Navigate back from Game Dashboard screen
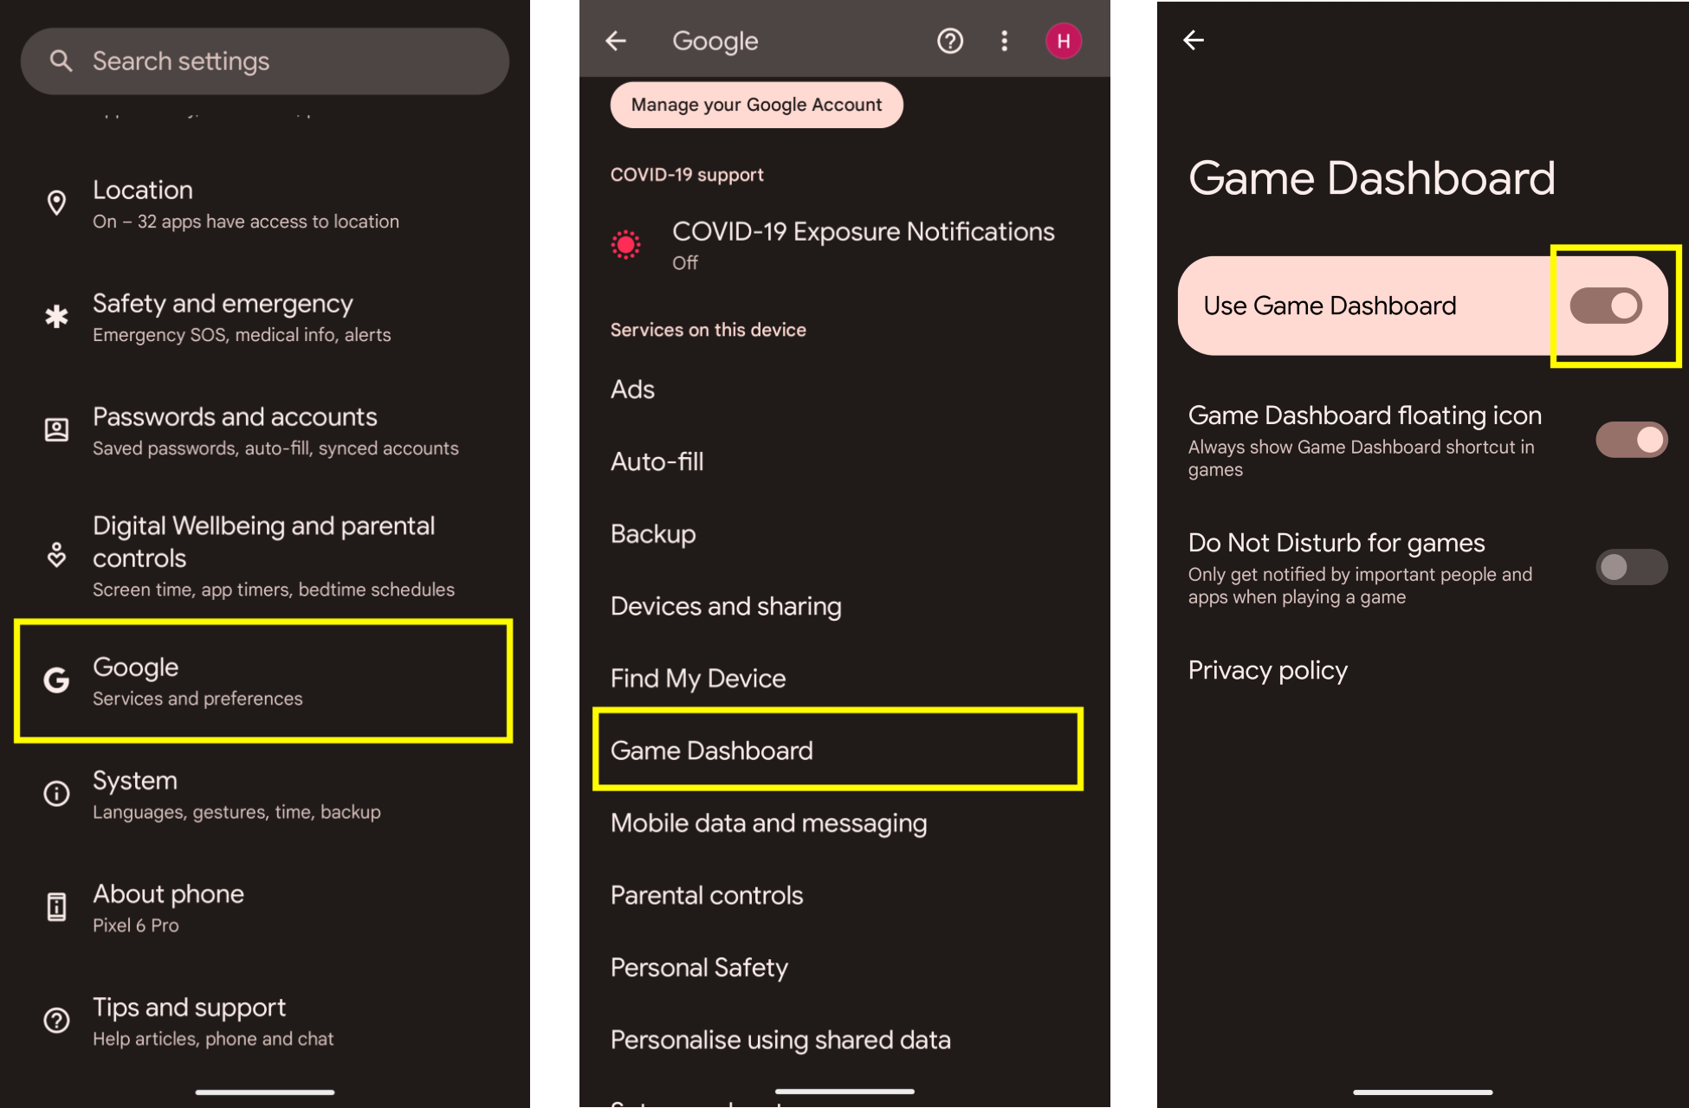The width and height of the screenshot is (1689, 1108). tap(1193, 40)
